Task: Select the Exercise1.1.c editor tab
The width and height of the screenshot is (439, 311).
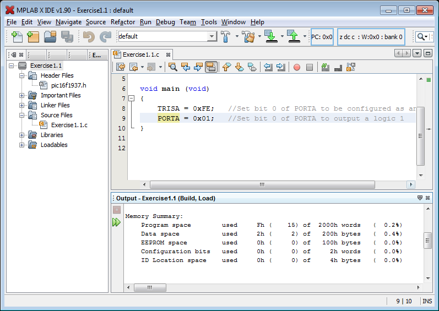Action: pos(140,54)
